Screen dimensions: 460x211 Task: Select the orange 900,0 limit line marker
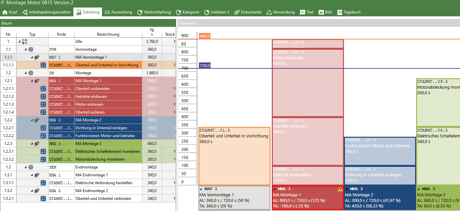205,36
